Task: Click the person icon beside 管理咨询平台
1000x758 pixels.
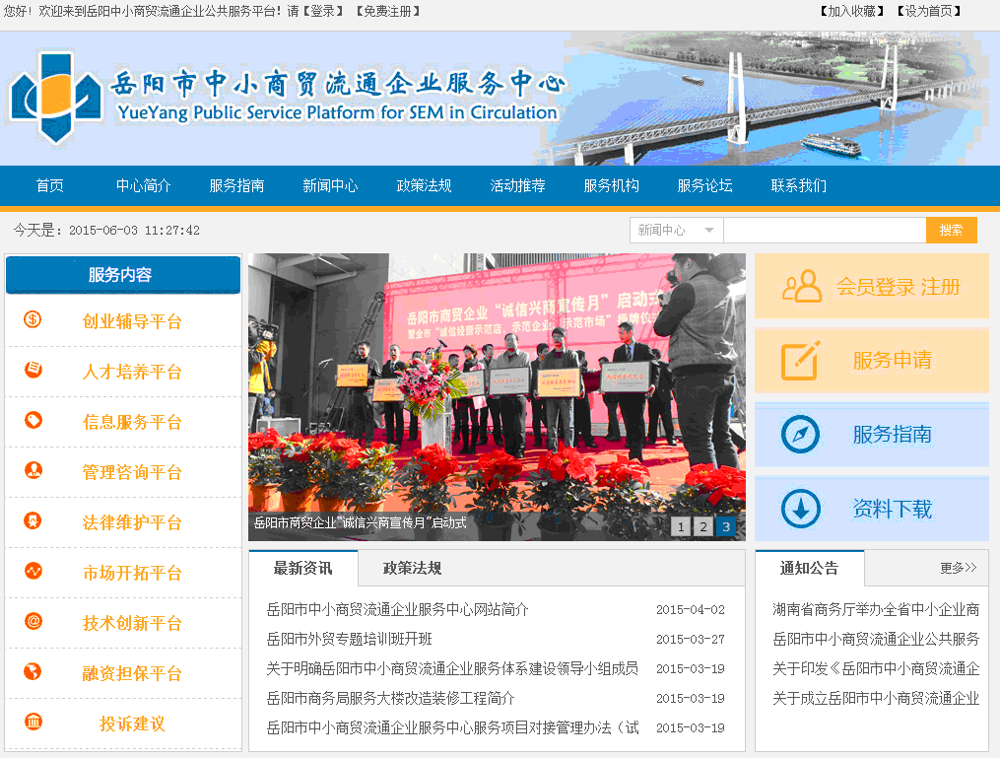Action: [33, 470]
